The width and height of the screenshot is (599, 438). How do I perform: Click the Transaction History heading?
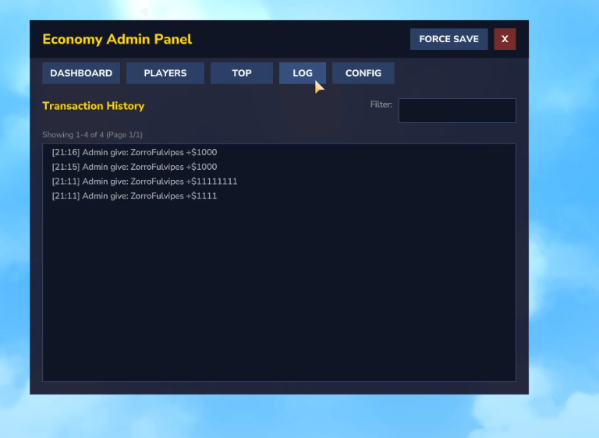pos(93,106)
